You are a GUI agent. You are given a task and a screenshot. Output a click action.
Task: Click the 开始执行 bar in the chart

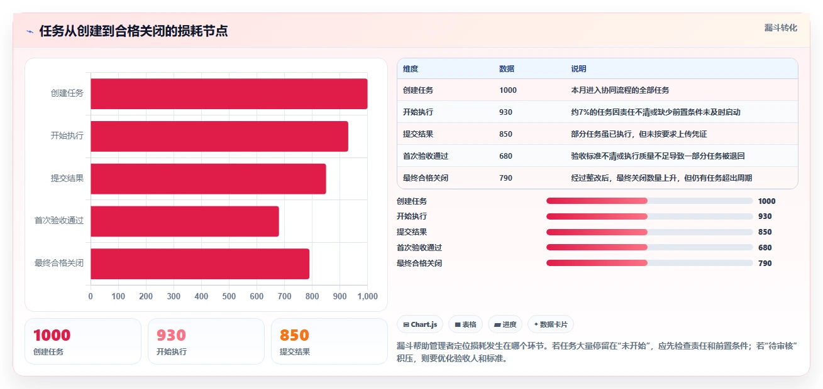click(219, 136)
